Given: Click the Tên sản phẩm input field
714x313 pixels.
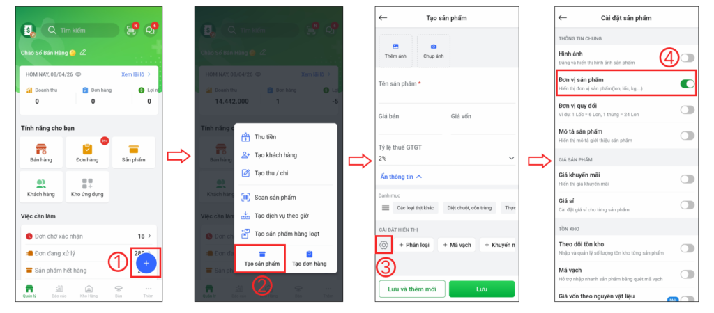Looking at the screenshot, I should click(447, 96).
